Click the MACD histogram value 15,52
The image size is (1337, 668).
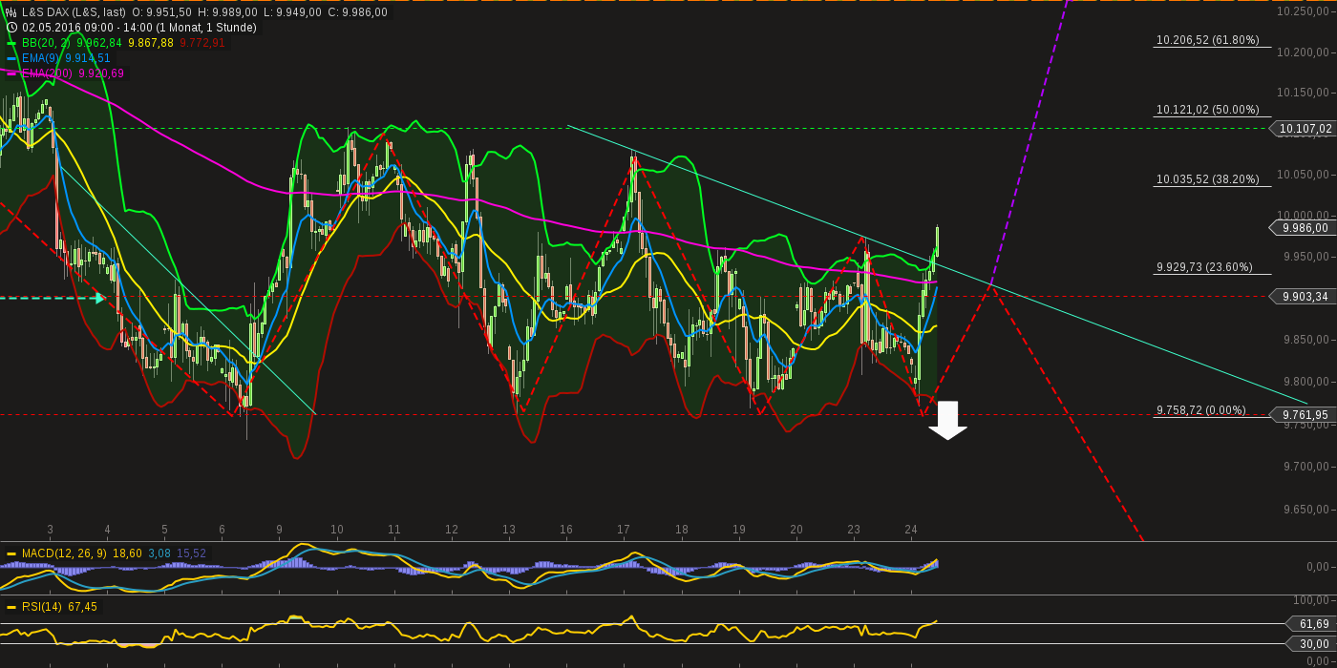click(191, 553)
